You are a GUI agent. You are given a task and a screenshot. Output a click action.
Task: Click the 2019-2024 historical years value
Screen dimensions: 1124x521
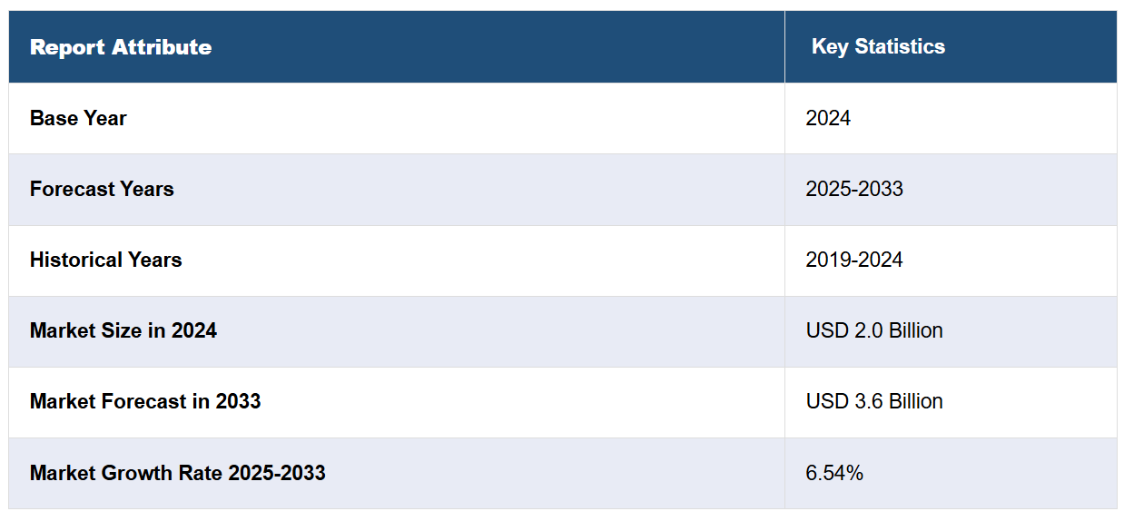pyautogui.click(x=854, y=260)
